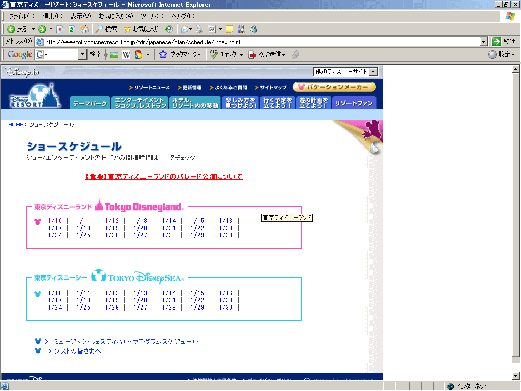The image size is (521, 391).
Task: Click the HOME breadcrumb link
Action: (x=16, y=124)
